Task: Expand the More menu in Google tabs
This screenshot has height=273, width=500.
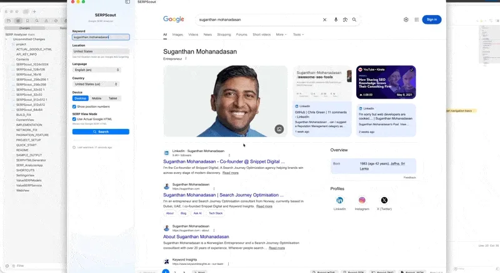Action: pyautogui.click(x=281, y=34)
